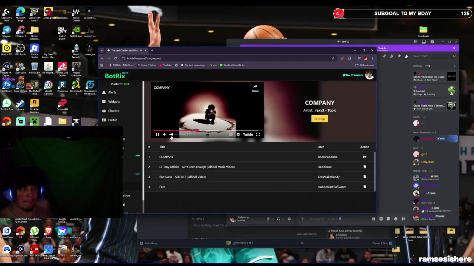This screenshot has width=474, height=266.
Task: Open the YouTube bookmark
Action: 166,65
